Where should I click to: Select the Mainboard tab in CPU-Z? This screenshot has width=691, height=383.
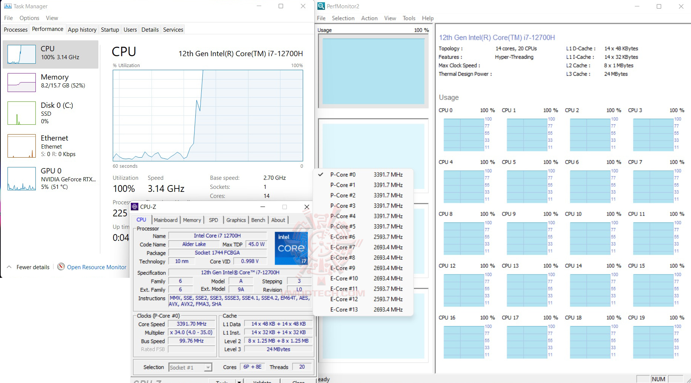point(165,220)
